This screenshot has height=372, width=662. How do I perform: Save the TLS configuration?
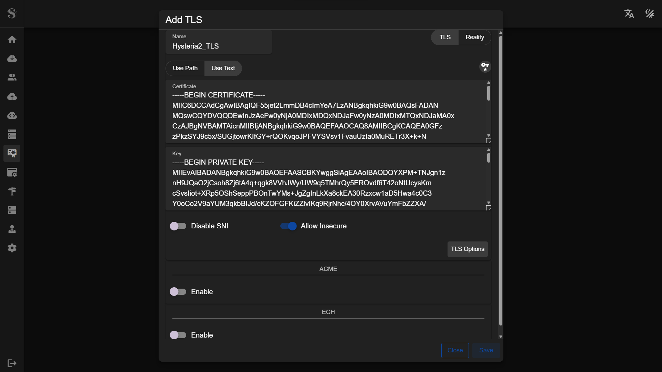[486, 350]
